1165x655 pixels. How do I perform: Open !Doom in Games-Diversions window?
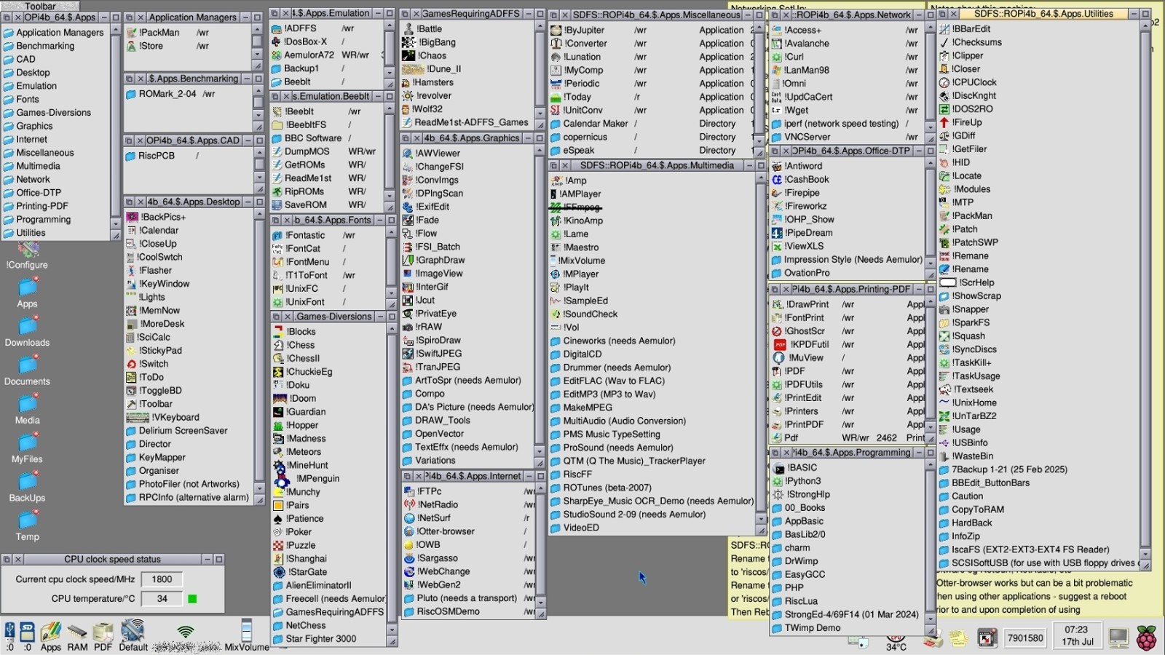(x=294, y=398)
